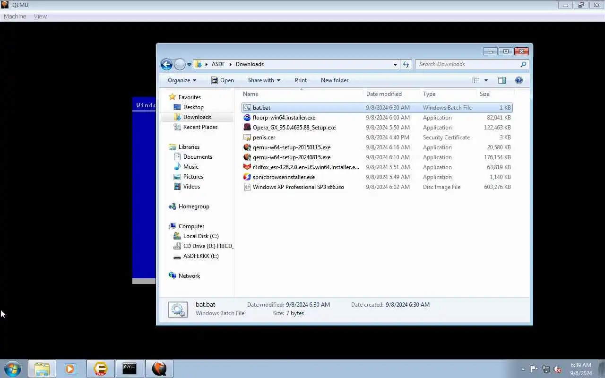Screen dimensions: 605x378
Task: Expand breadcrumb arrow between ASDF and Downloads
Action: (x=231, y=64)
